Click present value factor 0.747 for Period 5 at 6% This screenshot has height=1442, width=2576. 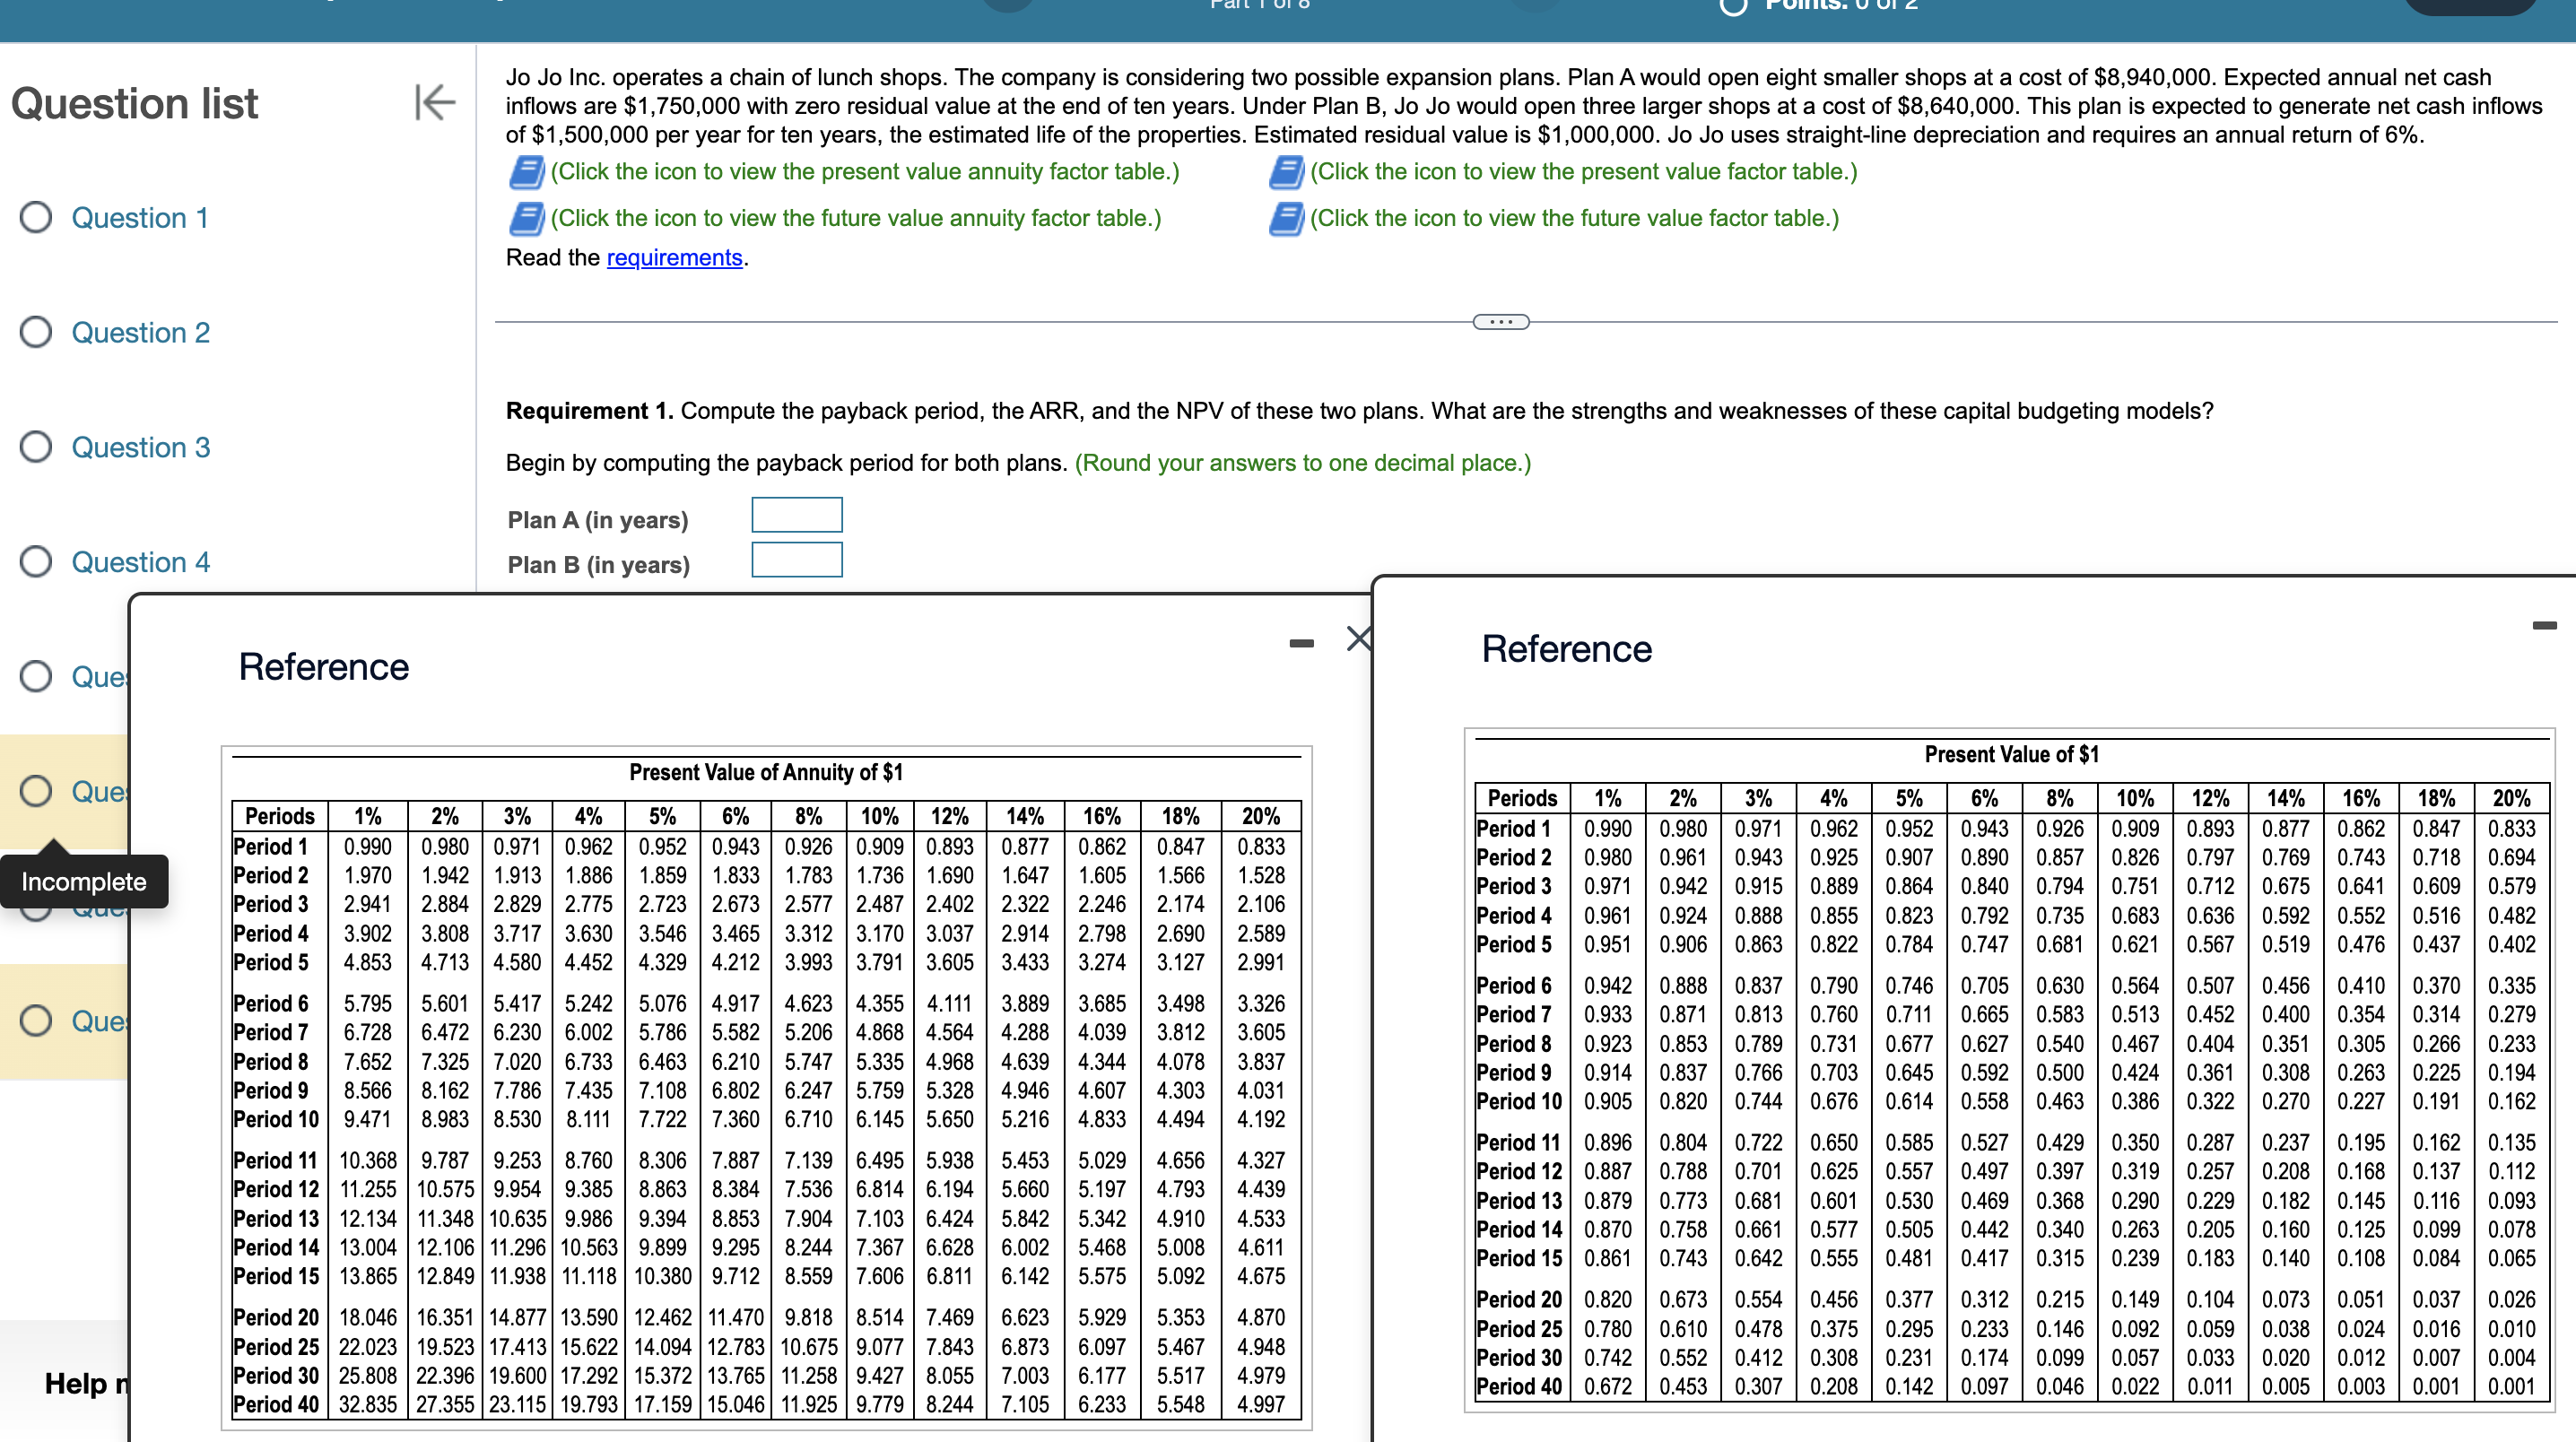[1984, 944]
